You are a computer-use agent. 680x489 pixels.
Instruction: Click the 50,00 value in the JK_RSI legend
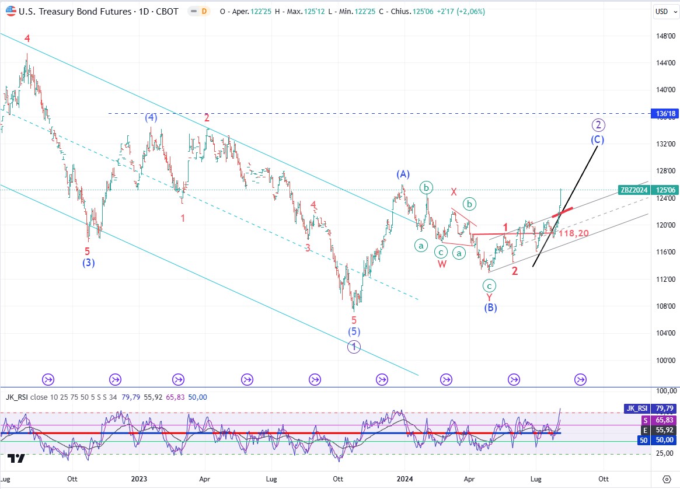point(197,397)
